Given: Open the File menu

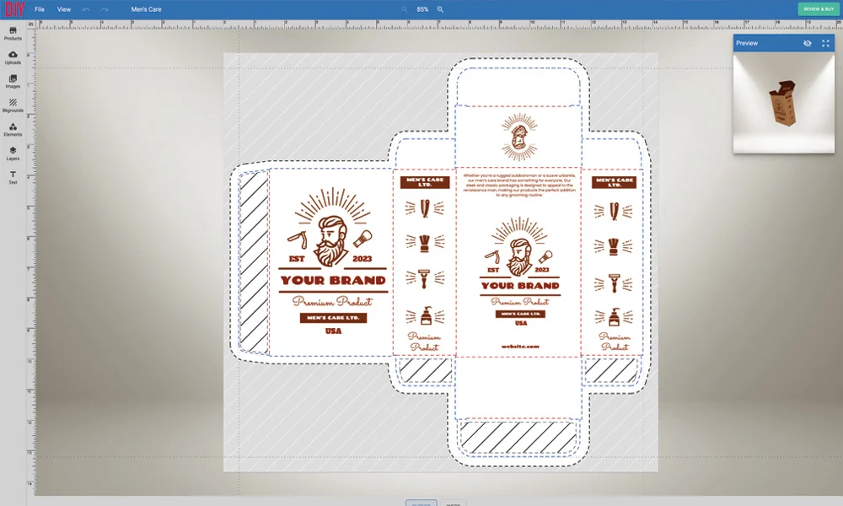Looking at the screenshot, I should click(x=40, y=8).
